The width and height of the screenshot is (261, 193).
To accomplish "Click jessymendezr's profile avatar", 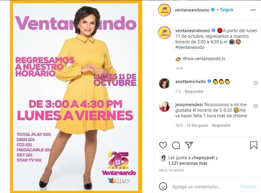I will click(164, 106).
